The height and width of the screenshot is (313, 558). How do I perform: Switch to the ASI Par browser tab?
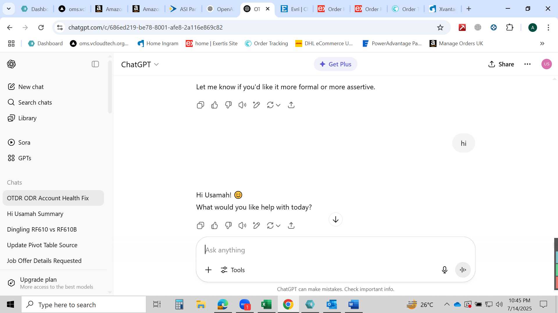pos(183,9)
